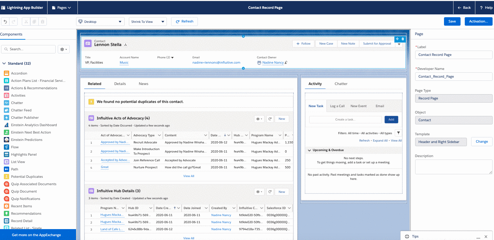Viewport: 494px width, 240px height.
Task: Select the Accordion component icon
Action: pos(6,73)
